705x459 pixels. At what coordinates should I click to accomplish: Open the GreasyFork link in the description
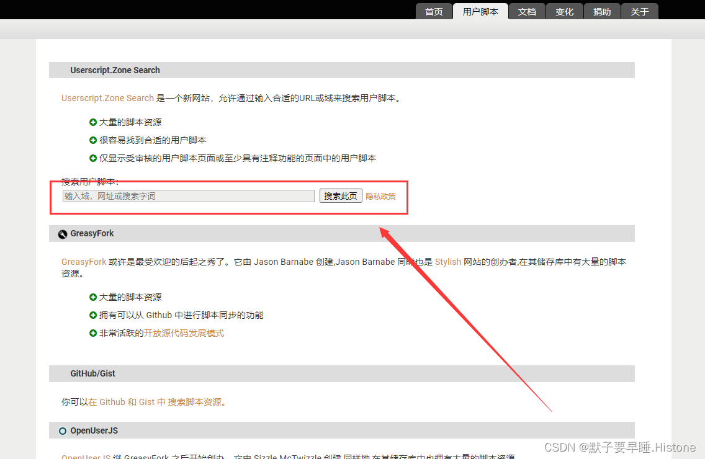84,262
